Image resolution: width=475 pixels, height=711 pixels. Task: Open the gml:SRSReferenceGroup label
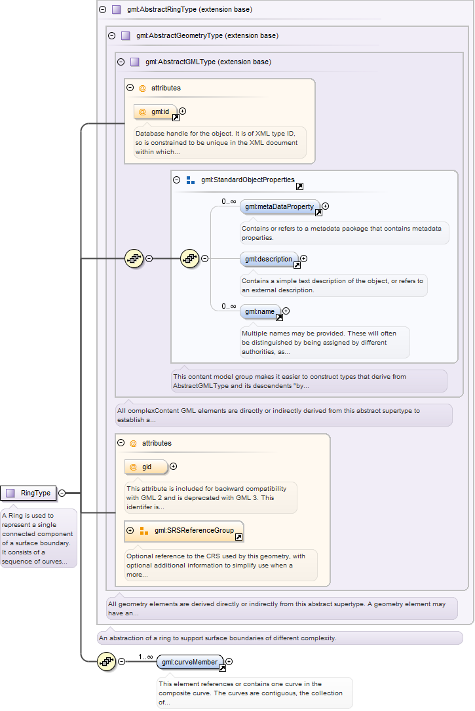[x=194, y=531]
